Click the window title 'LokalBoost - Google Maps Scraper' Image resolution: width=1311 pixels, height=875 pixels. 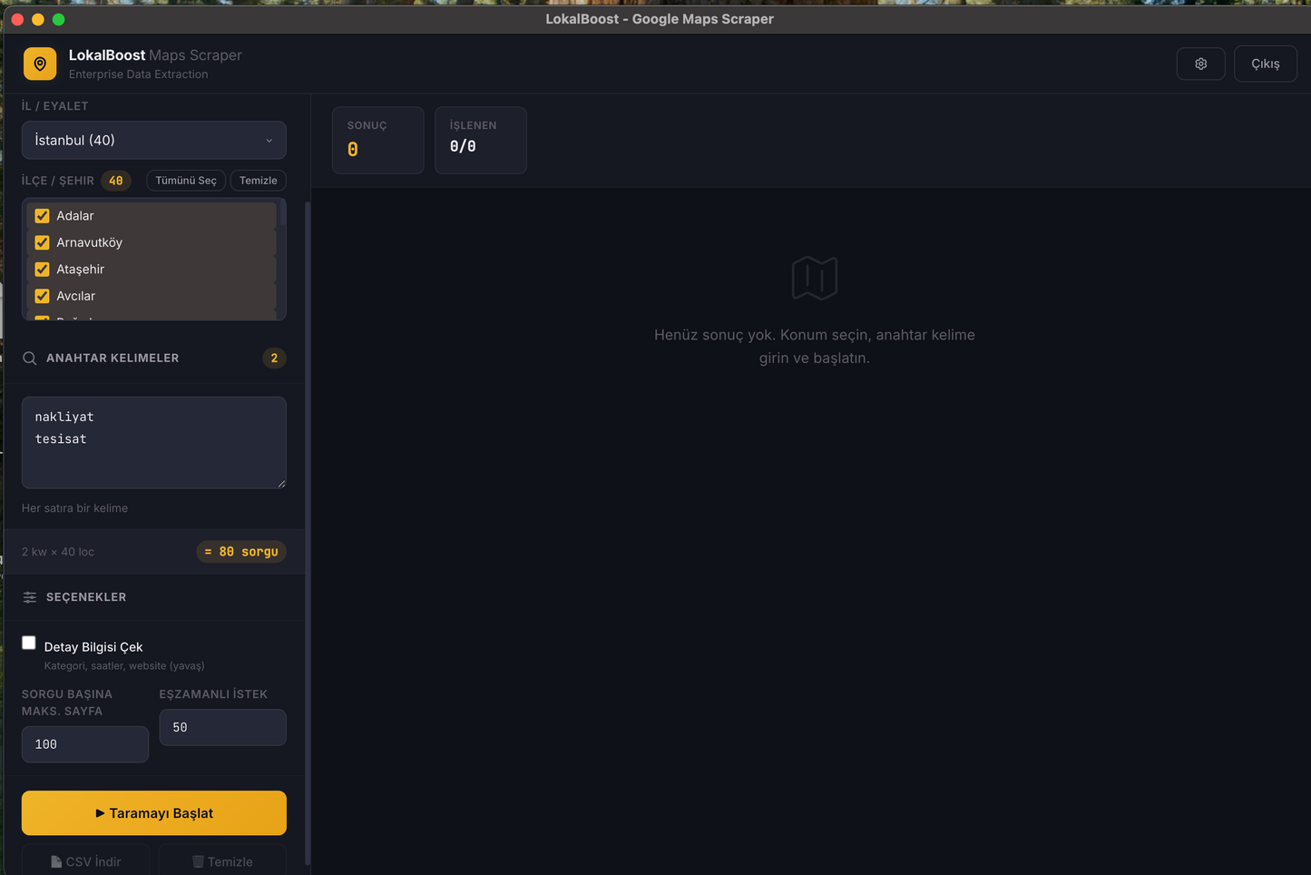(660, 19)
